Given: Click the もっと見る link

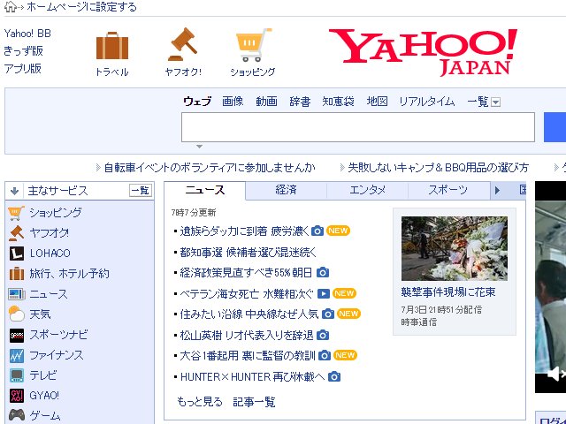Looking at the screenshot, I should [200, 402].
